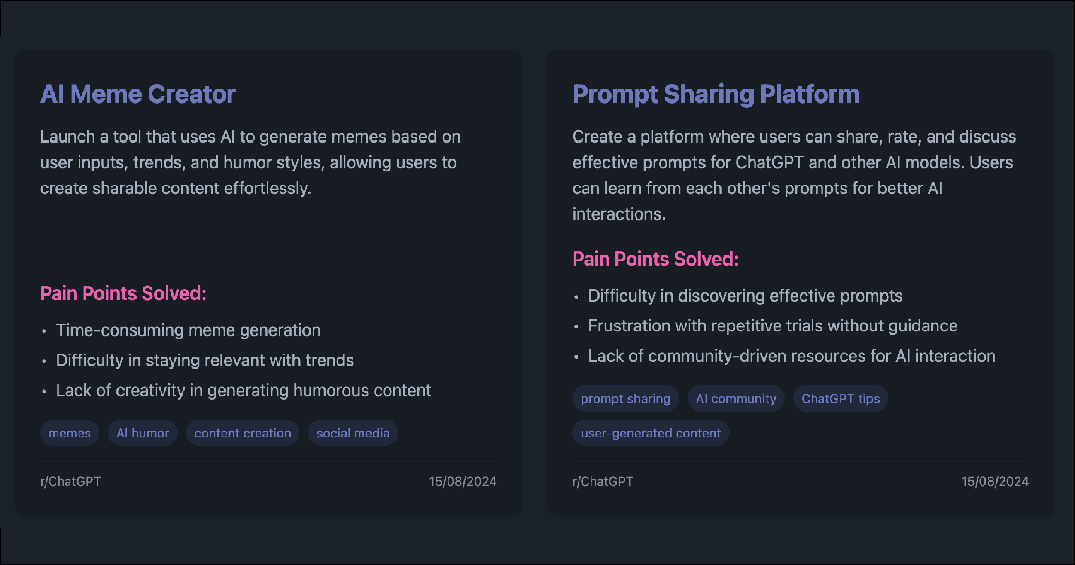The width and height of the screenshot is (1075, 565).
Task: Select the social media tag
Action: tap(353, 433)
